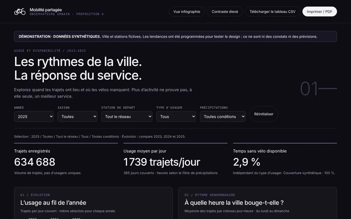Click the subtitle Trajets par jour couvert
The image size is (351, 219).
[x=68, y=211]
